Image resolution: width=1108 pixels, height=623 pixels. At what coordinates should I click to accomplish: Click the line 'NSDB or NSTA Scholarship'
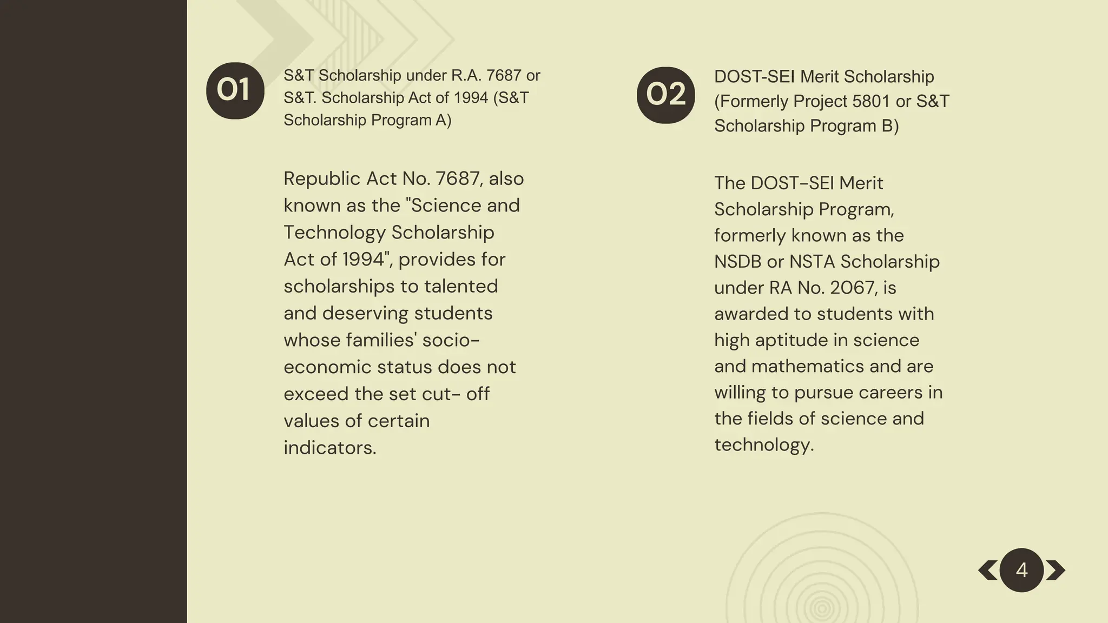click(x=827, y=262)
